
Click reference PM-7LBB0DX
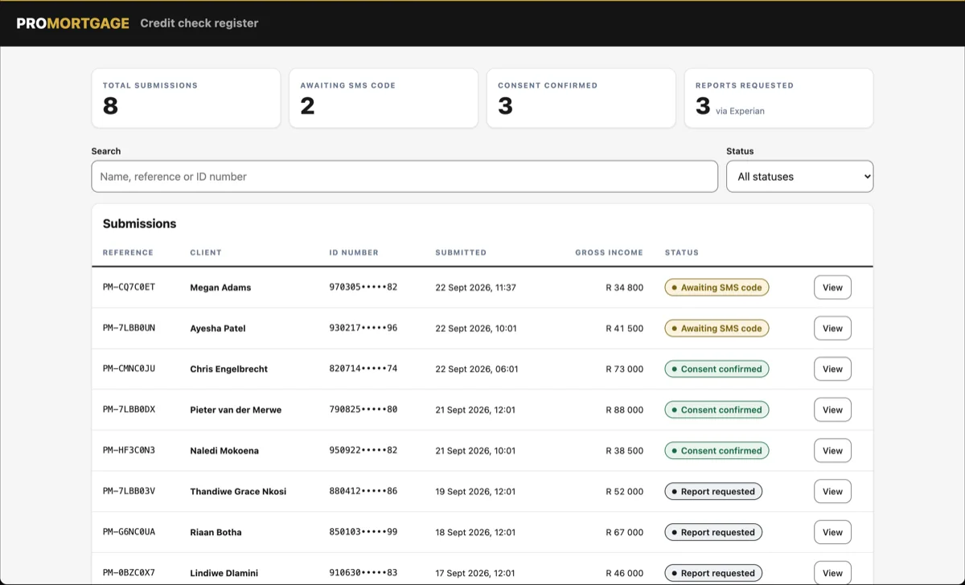pyautogui.click(x=129, y=410)
